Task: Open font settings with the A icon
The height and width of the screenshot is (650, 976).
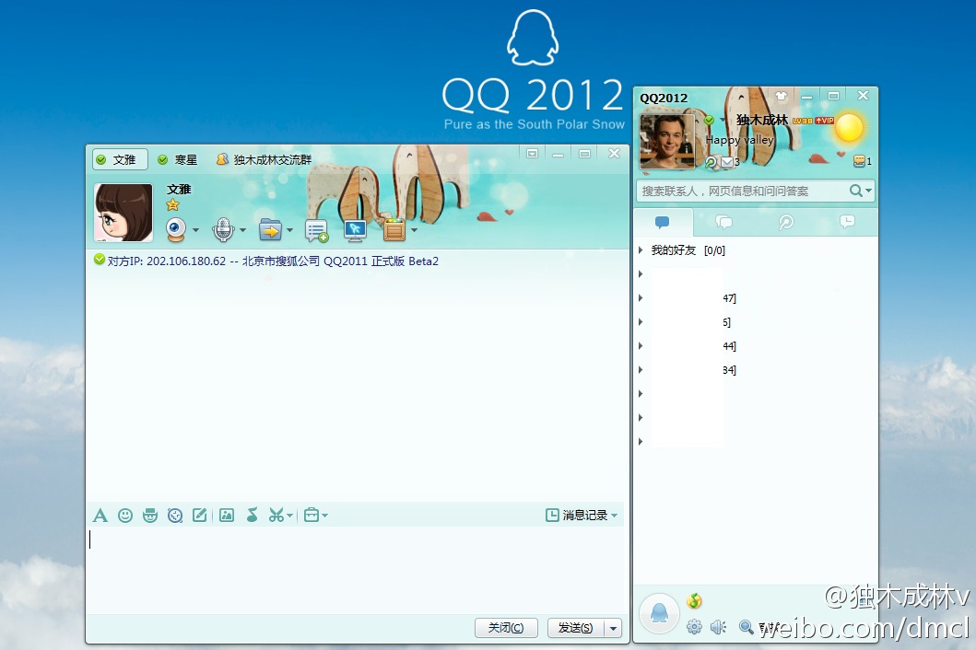Action: (100, 515)
